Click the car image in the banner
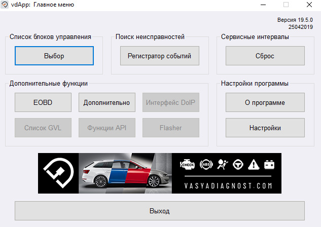 125,173
